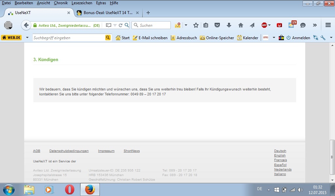Click Aviteo Ltd. site identity
The height and width of the screenshot is (196, 335).
tap(67, 25)
